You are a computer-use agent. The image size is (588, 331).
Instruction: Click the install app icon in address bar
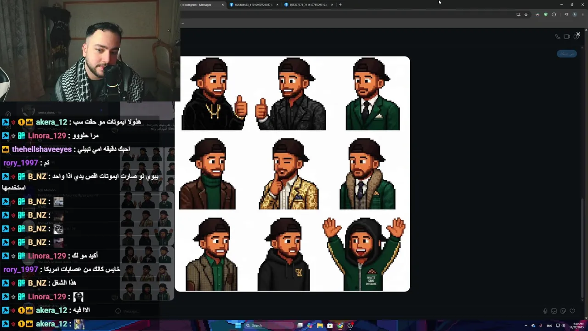[519, 14]
